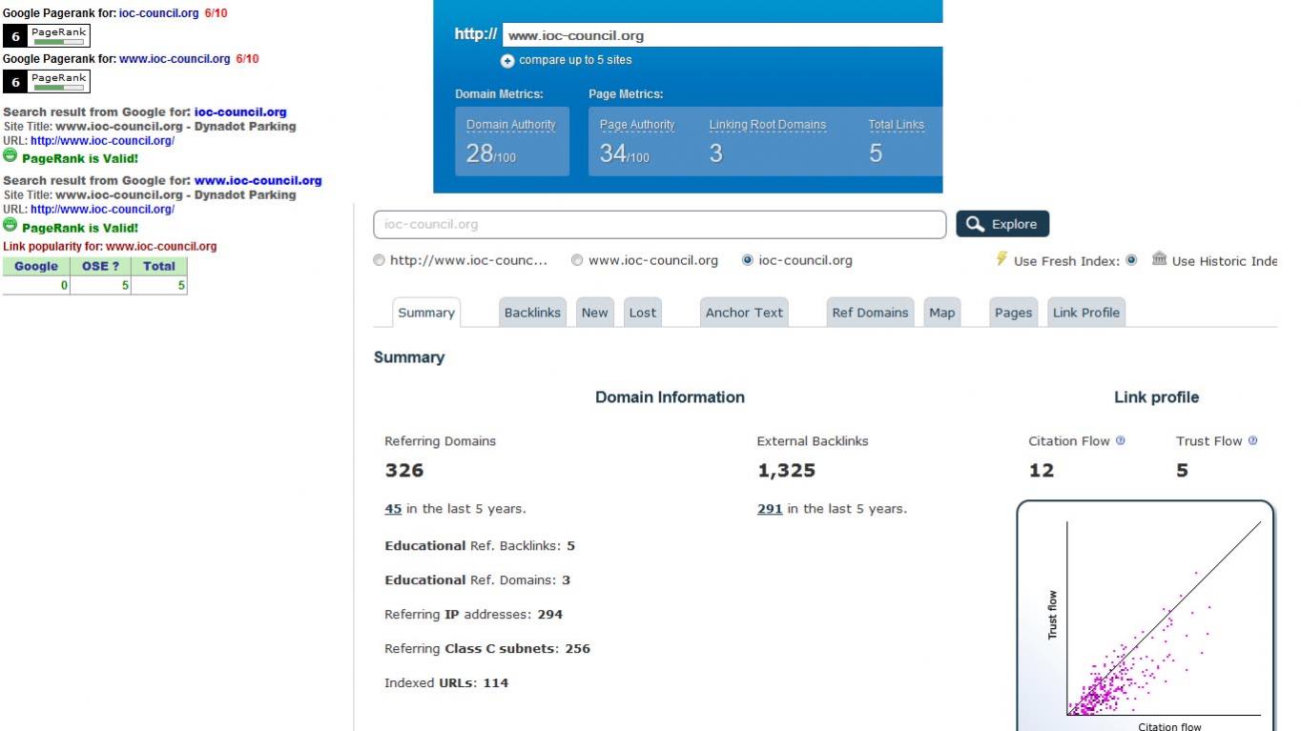Click ioc-council.org in first search result heading
The image size is (1301, 731).
pyautogui.click(x=240, y=112)
